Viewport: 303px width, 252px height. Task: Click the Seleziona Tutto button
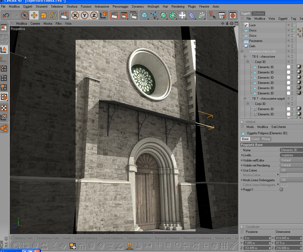point(23,238)
